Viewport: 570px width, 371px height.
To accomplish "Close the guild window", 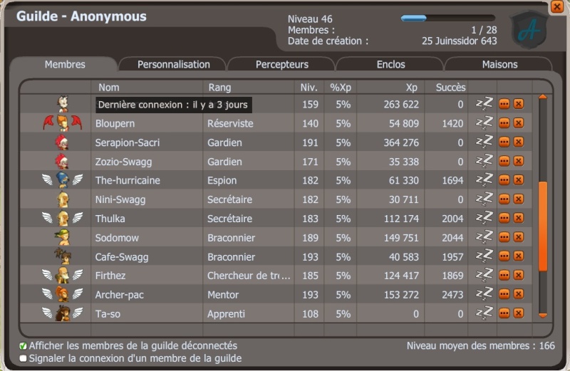I will coord(557,6).
